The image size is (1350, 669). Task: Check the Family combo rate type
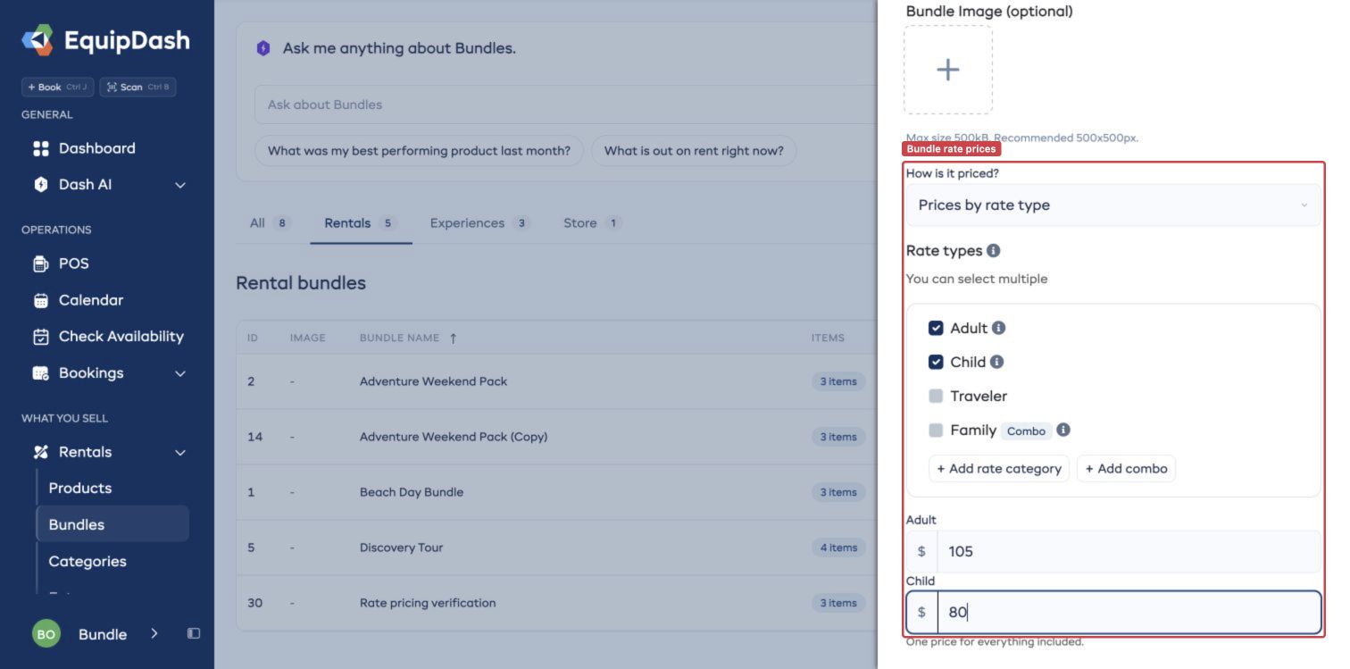pos(936,430)
